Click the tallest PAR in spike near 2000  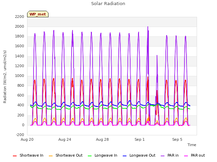pyautogui.click(x=148, y=27)
